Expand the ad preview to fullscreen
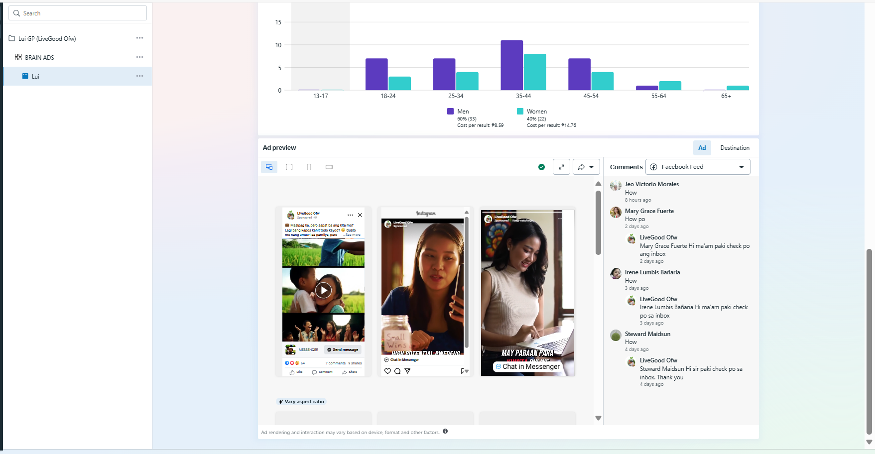The width and height of the screenshot is (875, 454). [561, 167]
